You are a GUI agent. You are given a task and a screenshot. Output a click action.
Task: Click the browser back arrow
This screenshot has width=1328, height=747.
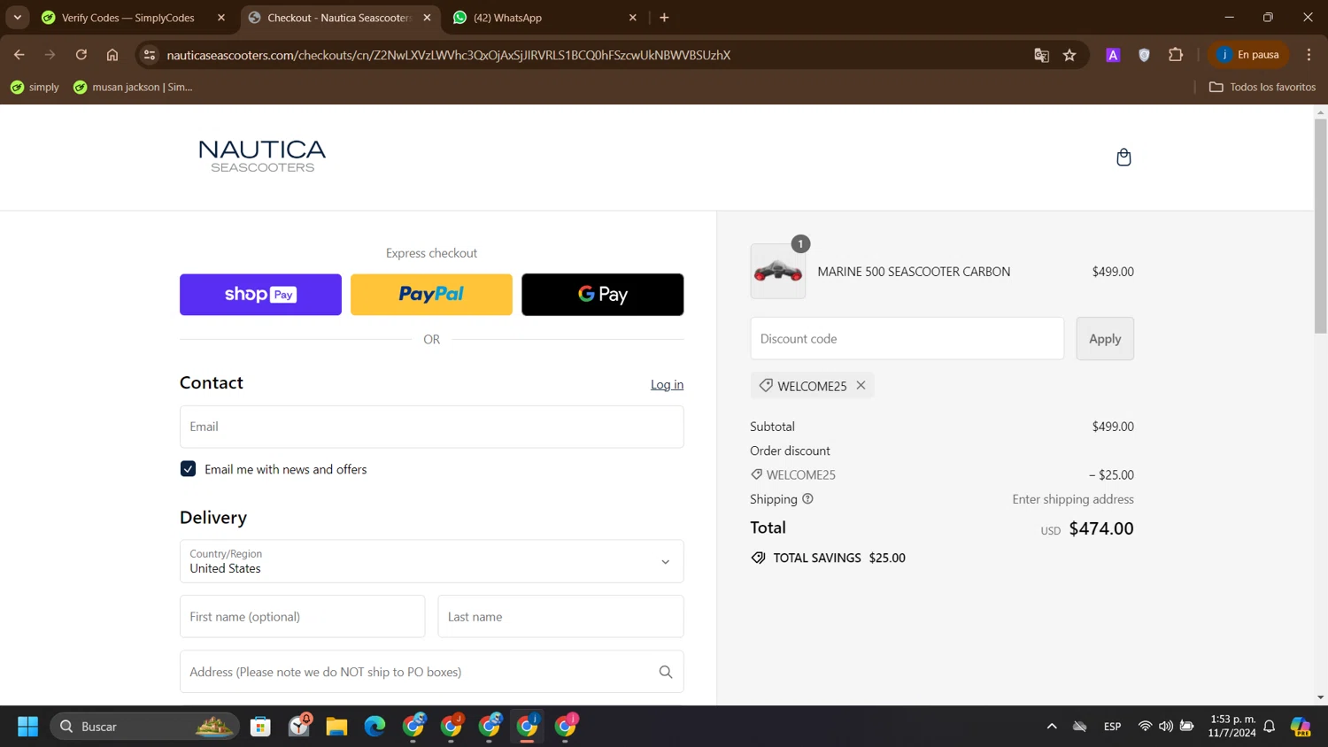tap(19, 55)
